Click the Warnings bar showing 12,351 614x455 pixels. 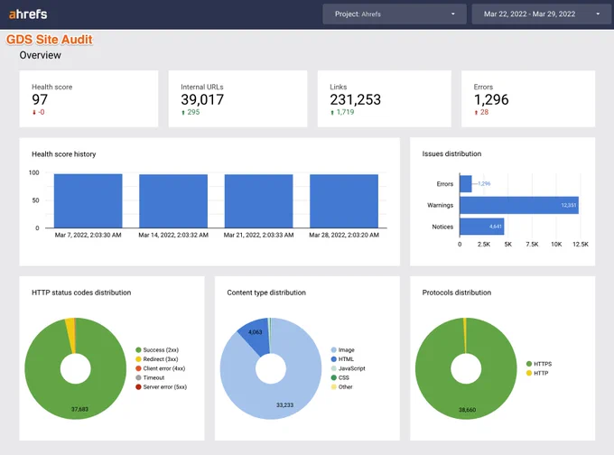(x=519, y=205)
